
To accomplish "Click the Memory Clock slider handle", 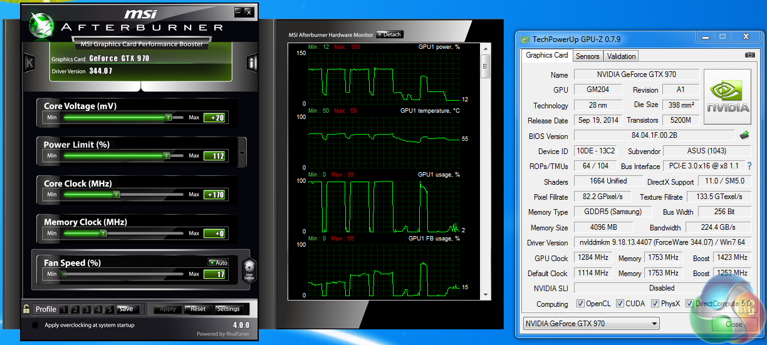I will pos(103,234).
